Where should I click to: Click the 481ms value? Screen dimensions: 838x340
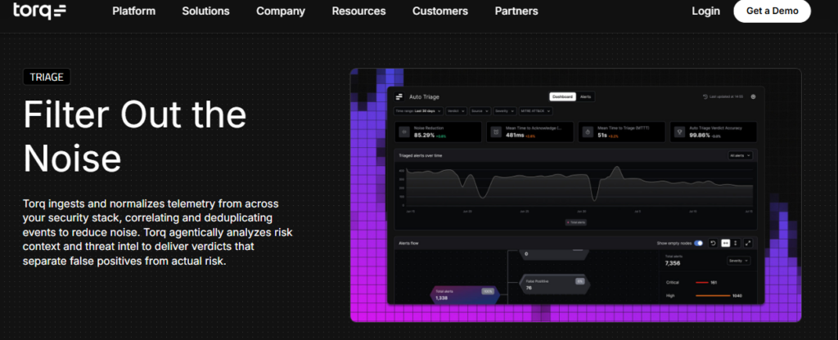click(514, 135)
